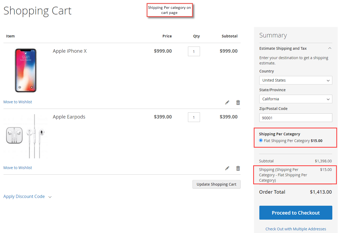Click the Shipping Per Category method title
Image resolution: width=339 pixels, height=233 pixels.
(280, 134)
